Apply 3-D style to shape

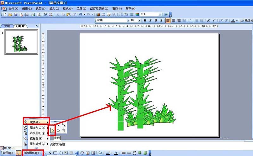[145, 153]
